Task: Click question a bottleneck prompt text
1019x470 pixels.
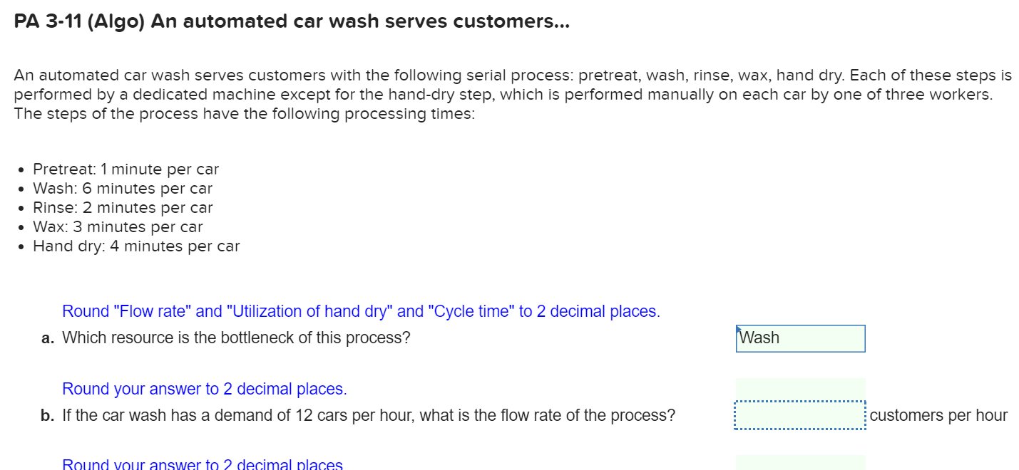Action: 237,338
